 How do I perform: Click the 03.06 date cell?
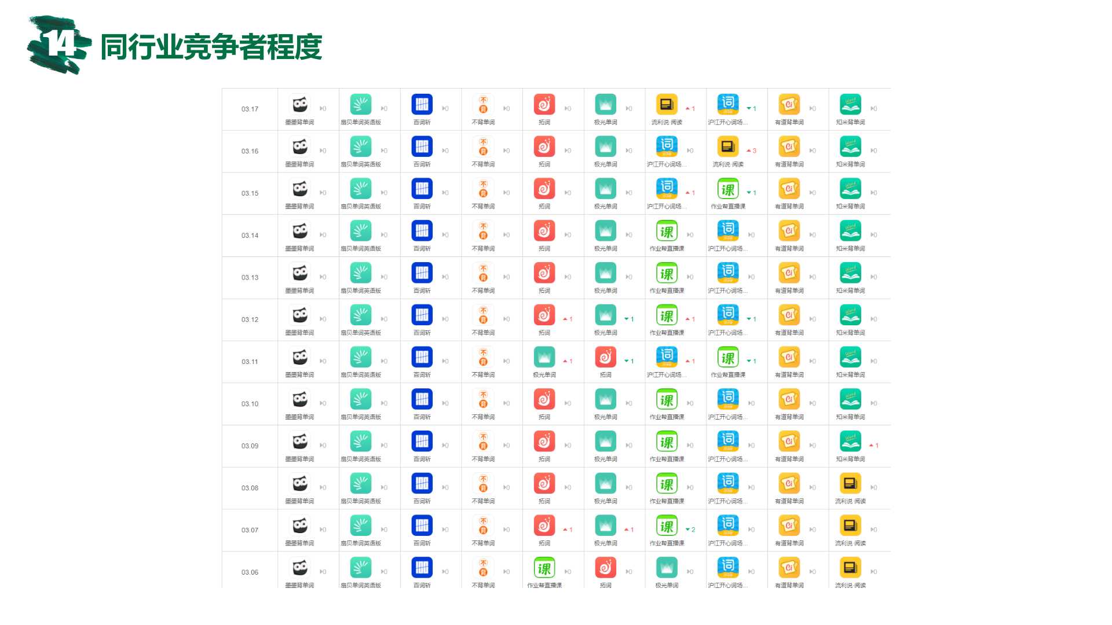(250, 572)
